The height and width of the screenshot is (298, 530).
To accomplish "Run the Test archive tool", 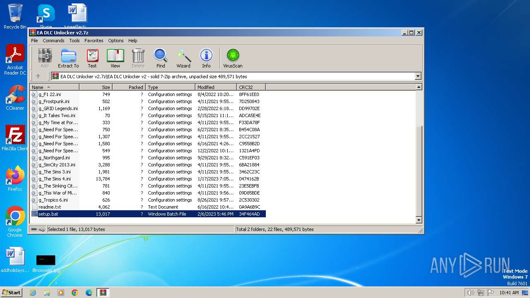I will (x=92, y=58).
